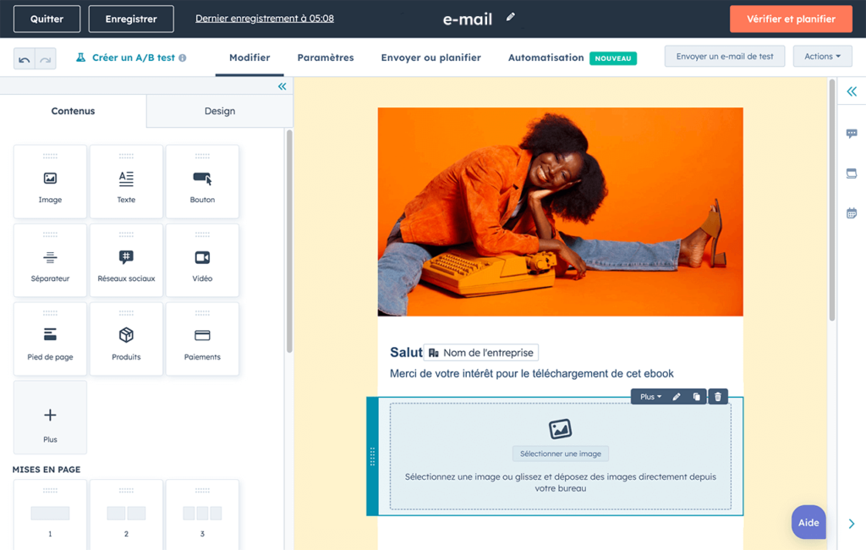The image size is (866, 550).
Task: Add a Bouton block to the email
Action: (202, 181)
